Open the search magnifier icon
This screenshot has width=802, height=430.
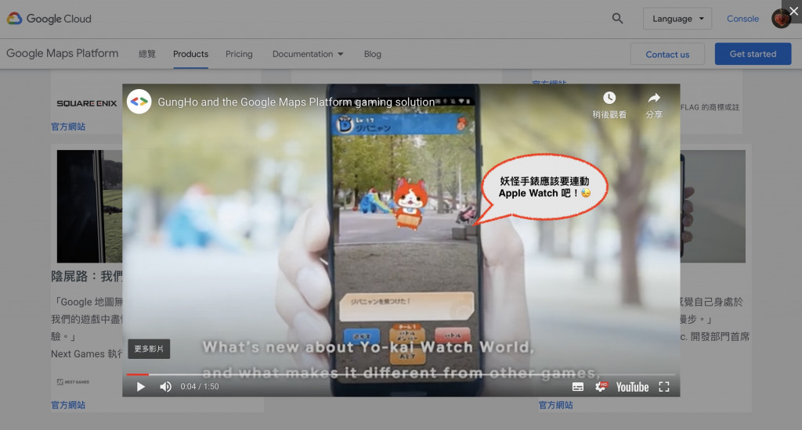coord(617,19)
